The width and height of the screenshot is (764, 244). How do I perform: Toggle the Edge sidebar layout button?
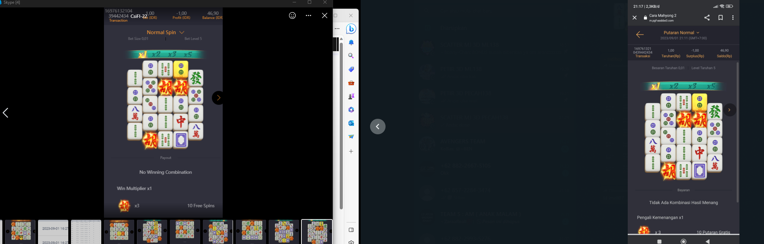[x=351, y=230]
